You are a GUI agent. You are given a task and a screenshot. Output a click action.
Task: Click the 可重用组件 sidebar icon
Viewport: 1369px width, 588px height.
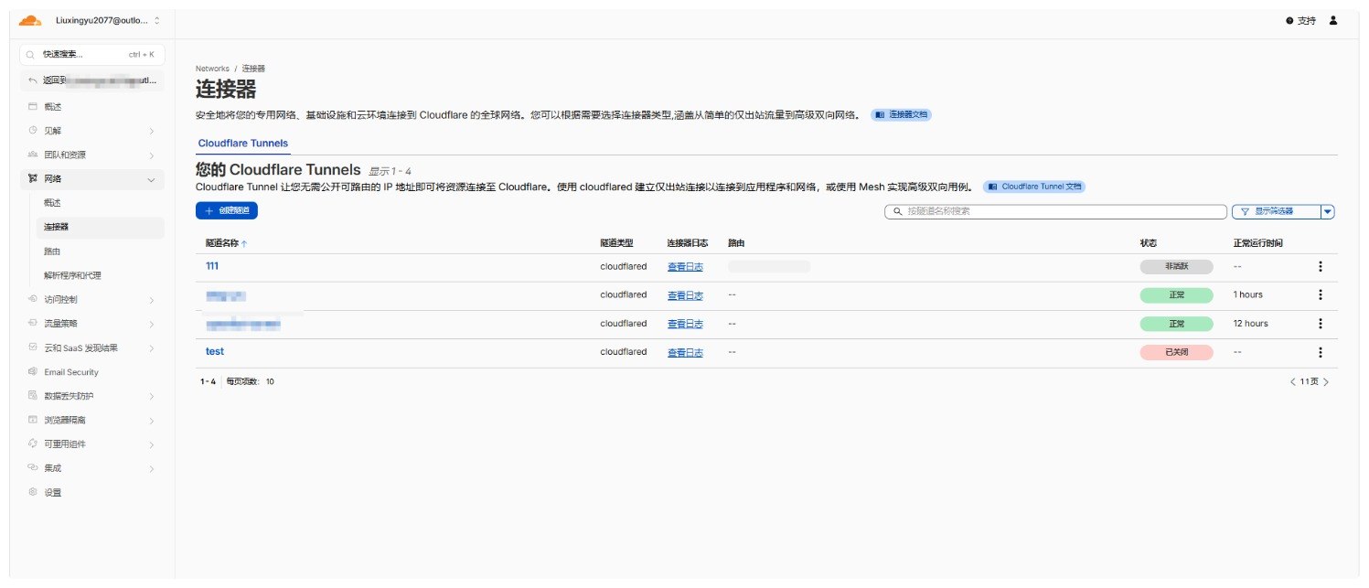(x=33, y=444)
